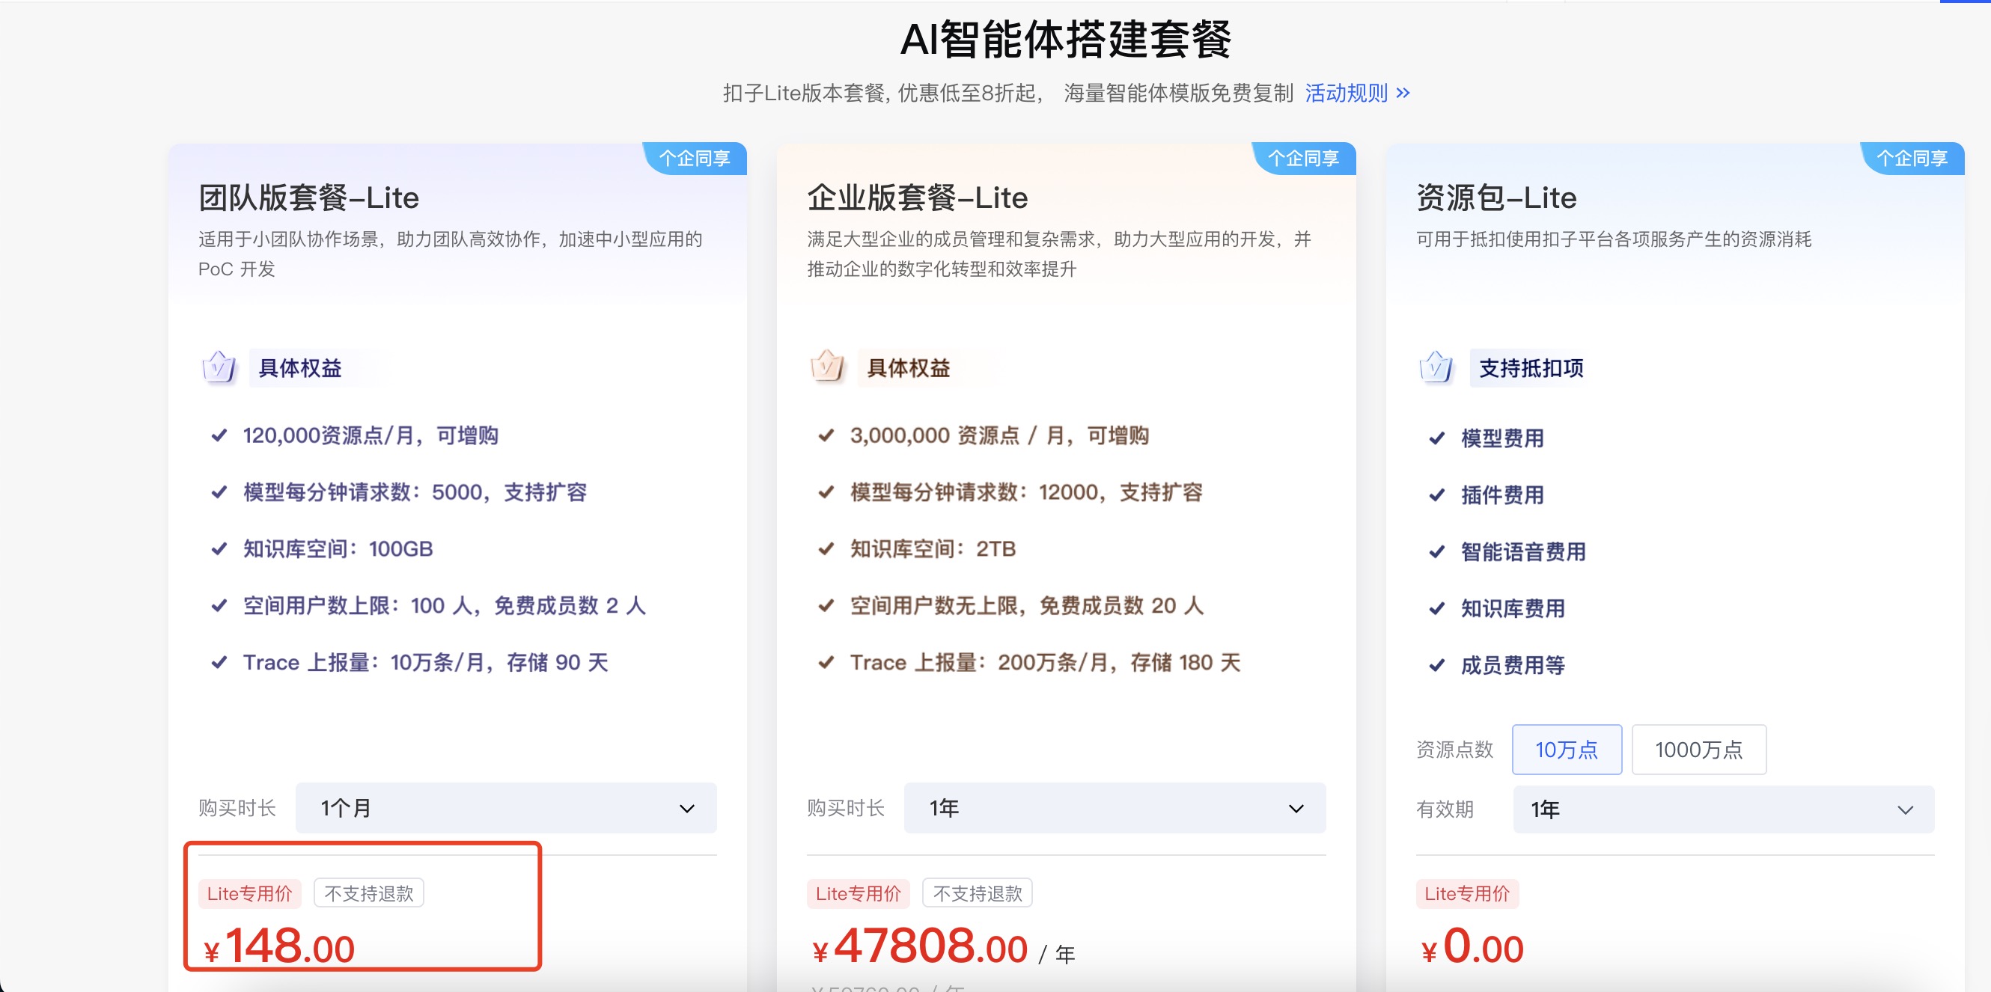Click checkmark icon before 知识库空间：100GB

tap(219, 548)
